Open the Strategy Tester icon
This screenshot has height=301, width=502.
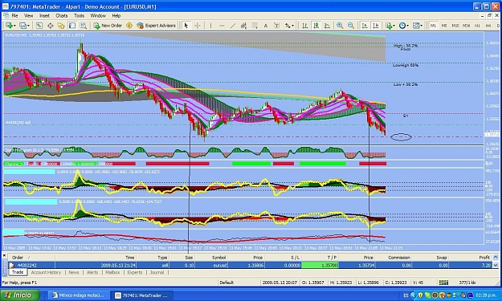click(83, 26)
